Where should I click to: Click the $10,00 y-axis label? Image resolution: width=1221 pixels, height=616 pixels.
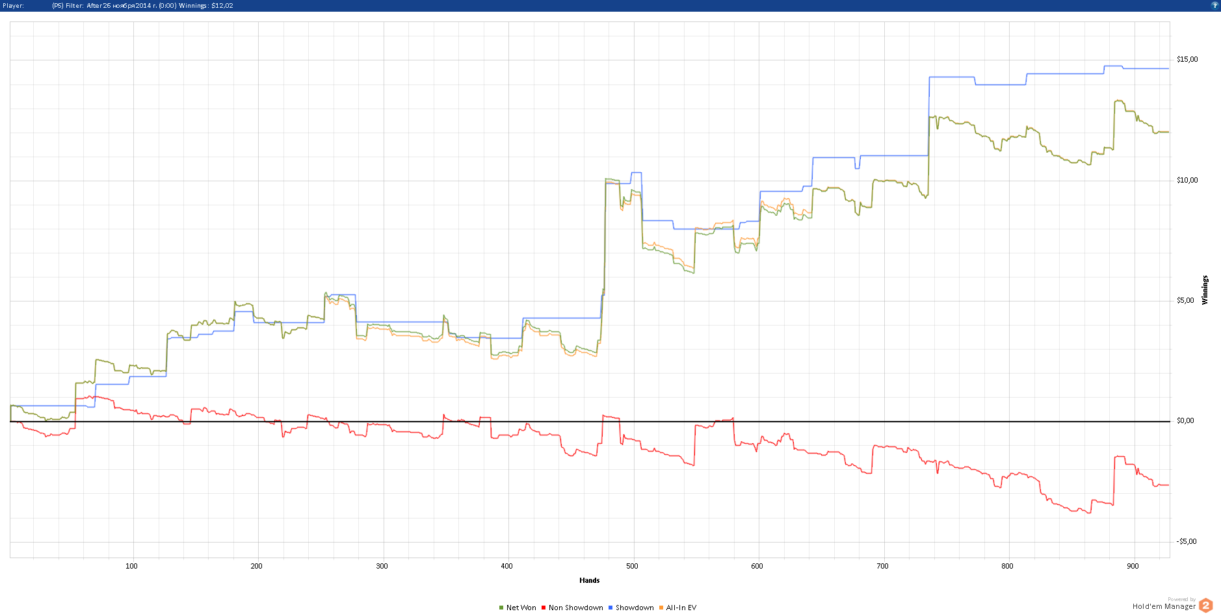point(1187,180)
